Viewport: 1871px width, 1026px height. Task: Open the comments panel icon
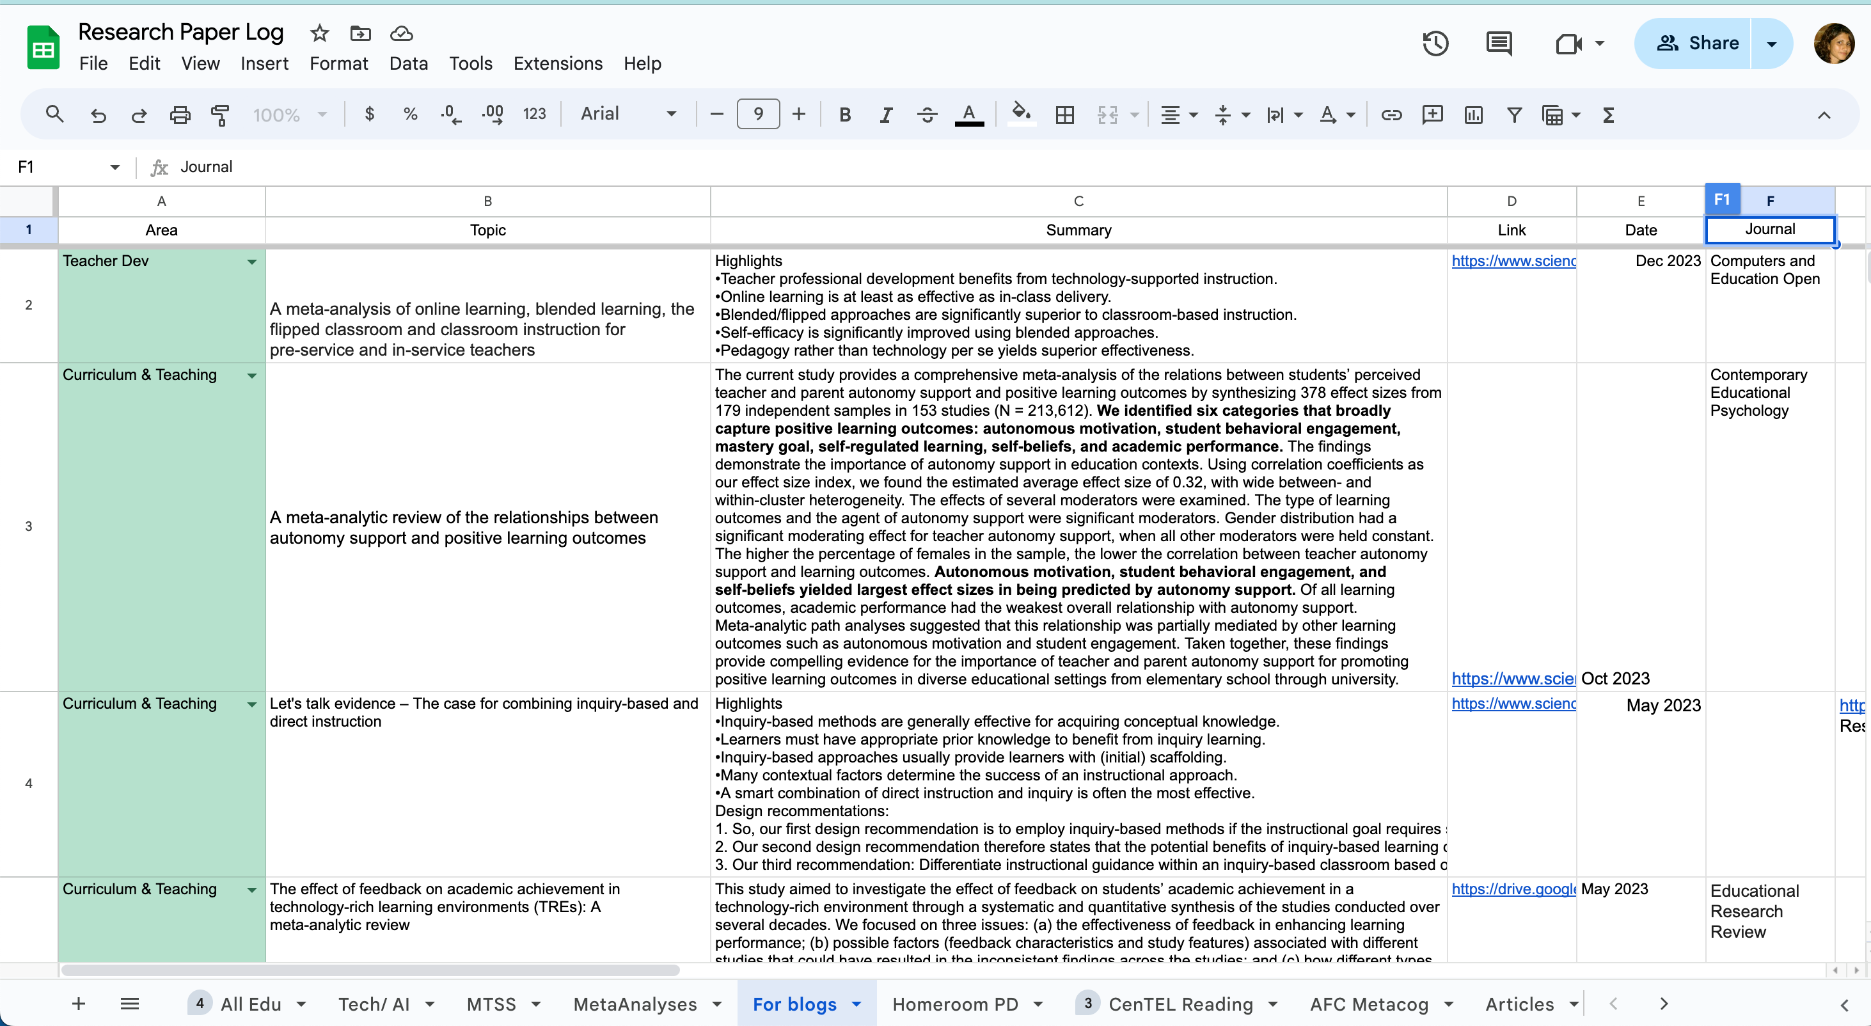pos(1499,43)
